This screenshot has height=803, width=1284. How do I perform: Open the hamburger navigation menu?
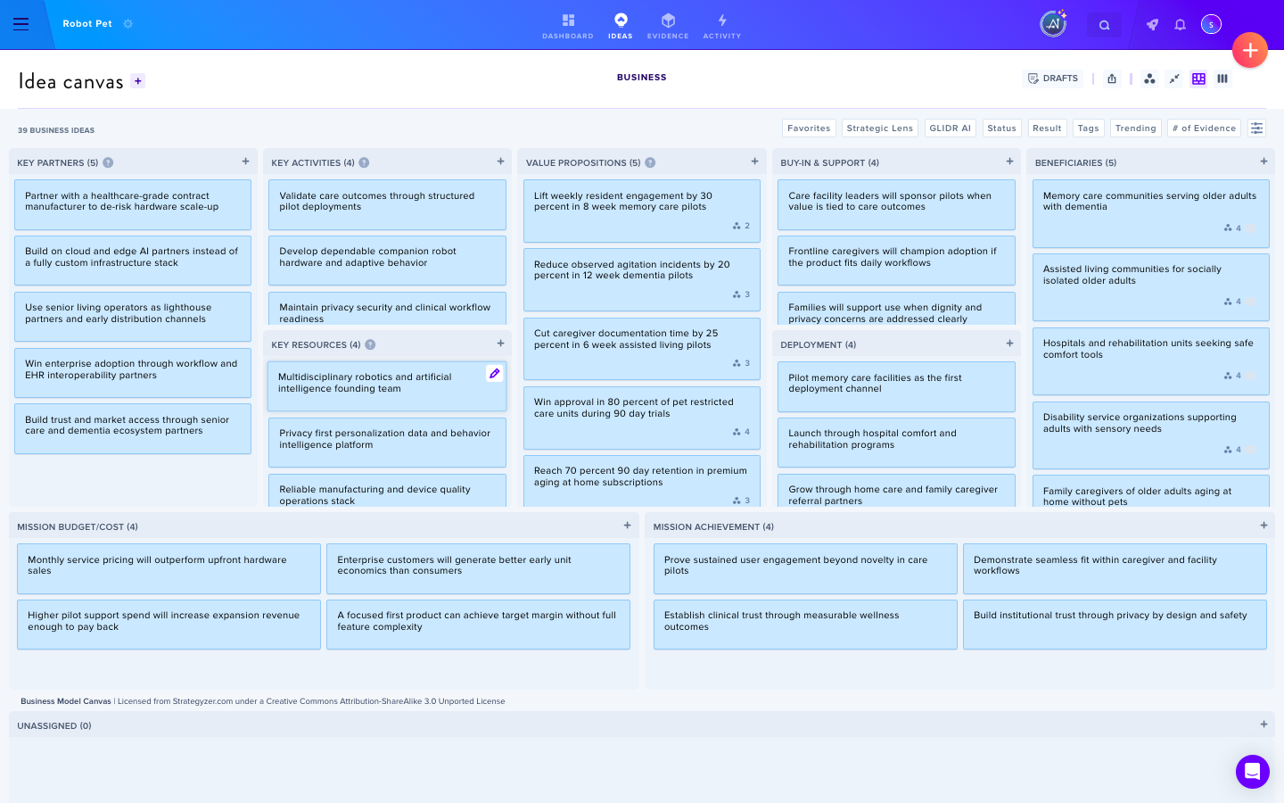[21, 24]
